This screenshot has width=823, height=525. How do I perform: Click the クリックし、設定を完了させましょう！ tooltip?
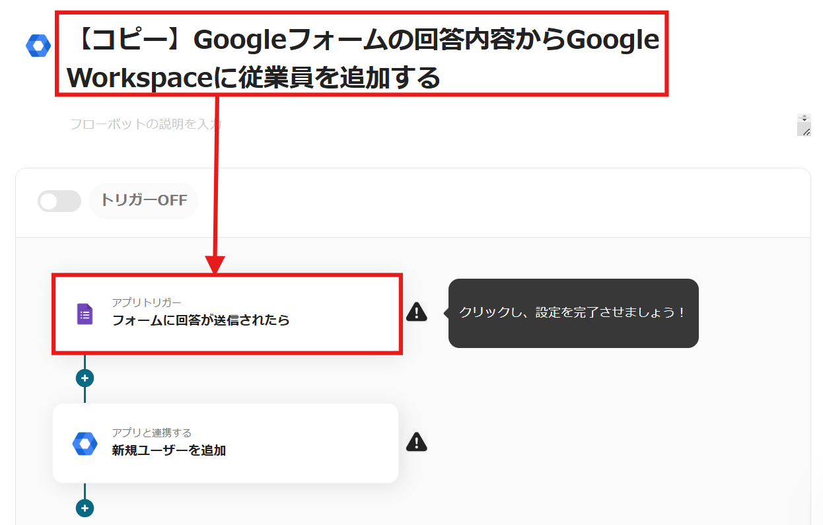tap(573, 313)
